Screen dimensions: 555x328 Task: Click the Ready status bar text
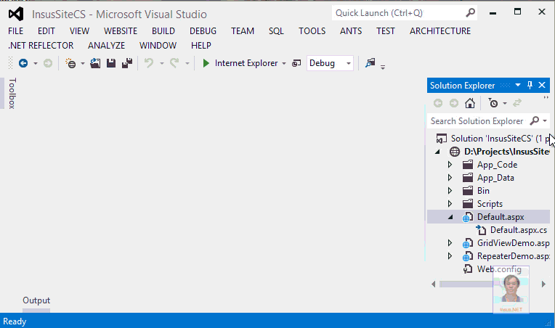pos(15,321)
